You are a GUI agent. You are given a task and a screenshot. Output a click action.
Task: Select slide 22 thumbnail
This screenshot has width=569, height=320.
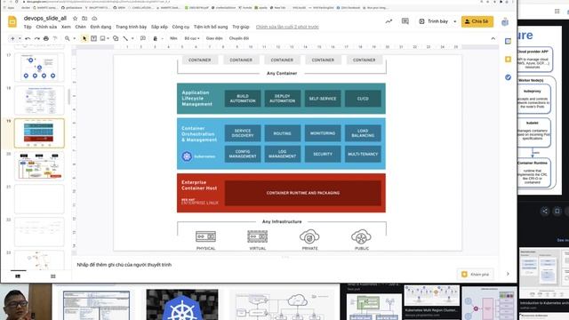coord(39,232)
